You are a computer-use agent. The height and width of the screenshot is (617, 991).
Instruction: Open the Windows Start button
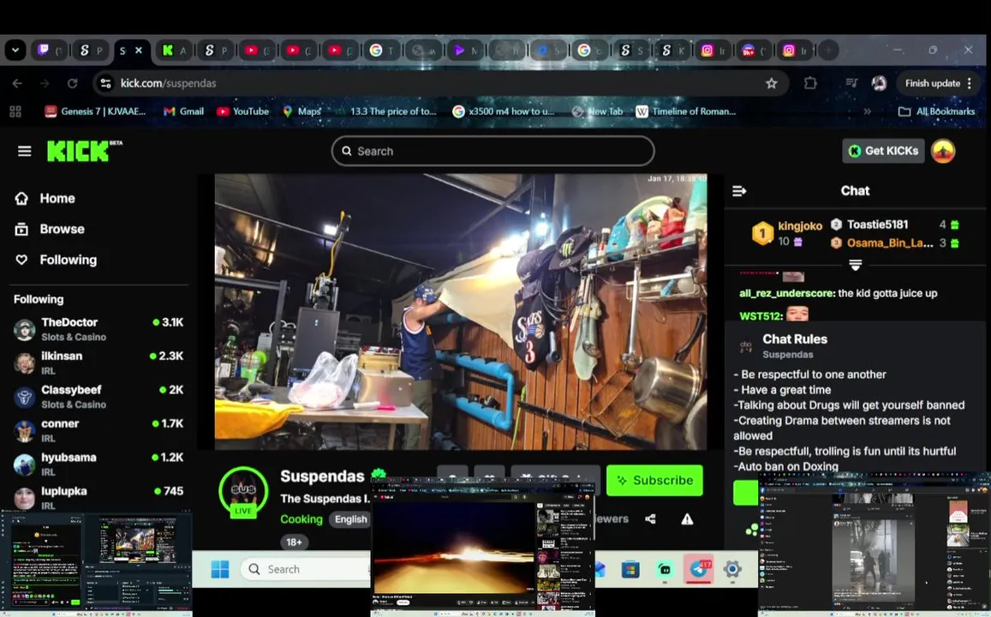click(x=220, y=569)
